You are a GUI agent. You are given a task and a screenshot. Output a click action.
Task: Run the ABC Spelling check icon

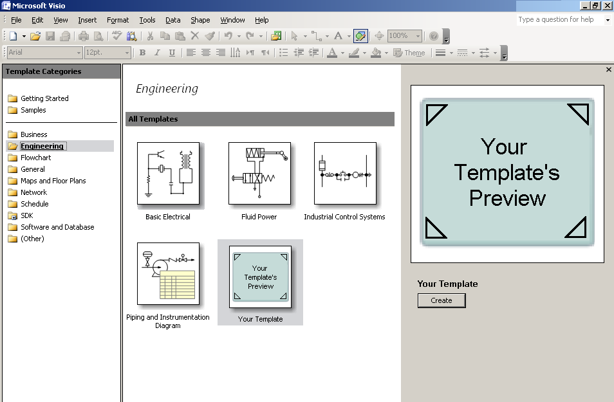[116, 35]
